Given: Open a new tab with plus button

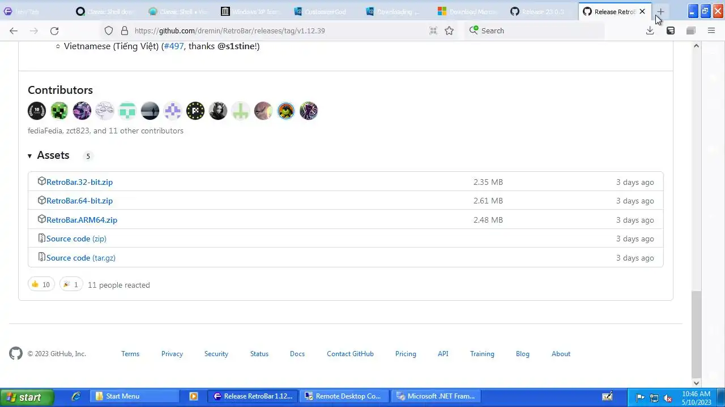Looking at the screenshot, I should tap(660, 11).
